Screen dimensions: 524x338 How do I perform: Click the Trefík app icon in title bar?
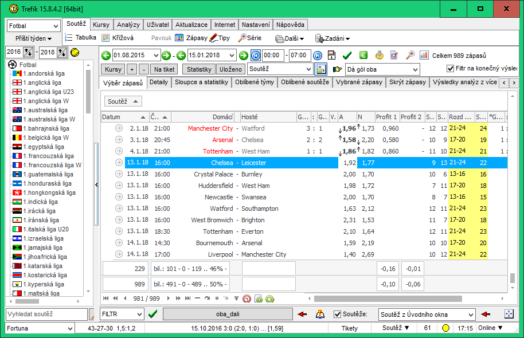point(13,9)
